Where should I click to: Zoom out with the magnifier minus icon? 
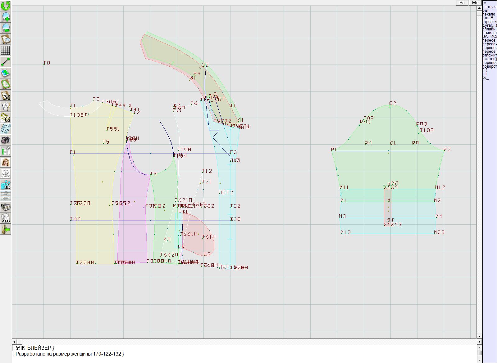[x=6, y=28]
